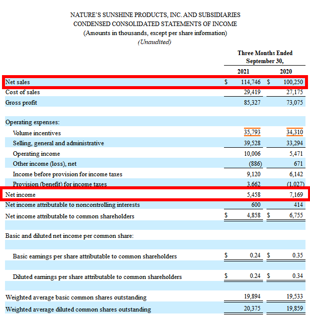The width and height of the screenshot is (310, 319).
Task: Select pre-tax income value 9,120
Action: click(x=253, y=174)
